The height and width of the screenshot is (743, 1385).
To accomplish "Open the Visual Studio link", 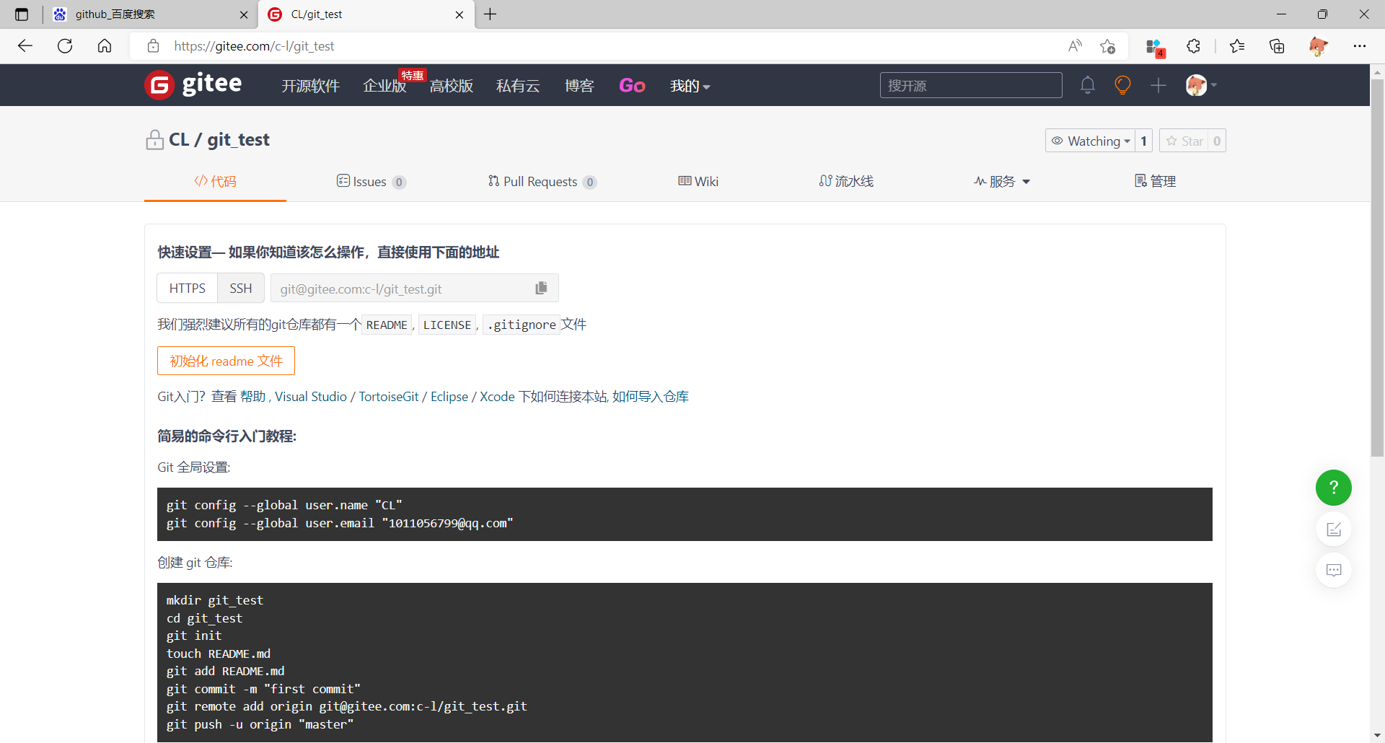I will (311, 397).
